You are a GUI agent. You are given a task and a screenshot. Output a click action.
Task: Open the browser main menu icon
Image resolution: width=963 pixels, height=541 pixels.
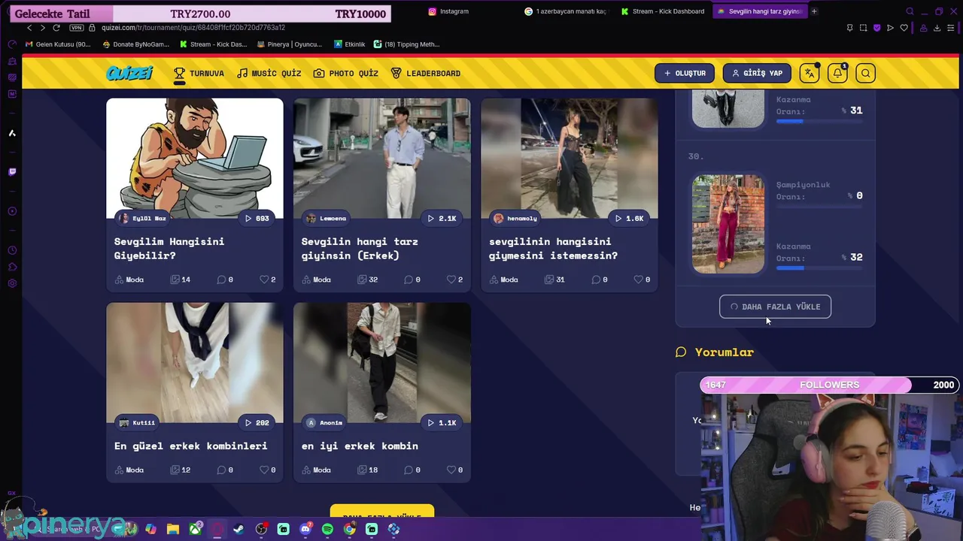tap(950, 28)
